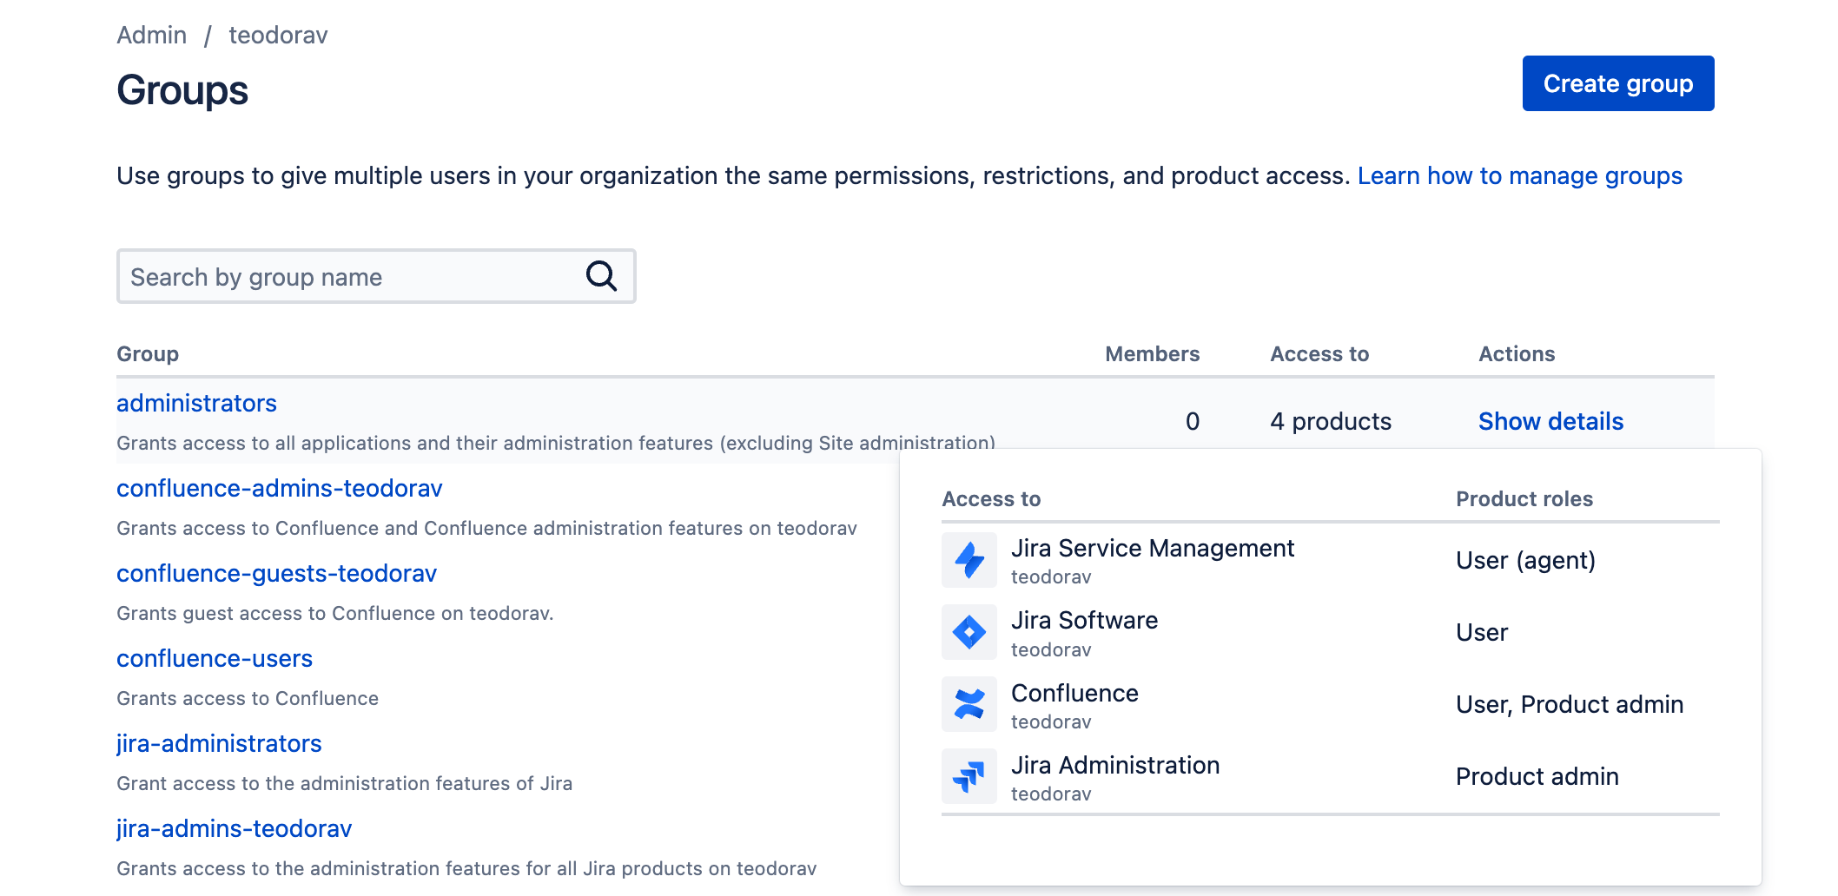Go to Admin breadcrumb
Viewport: 1838px width, 896px height.
[x=152, y=35]
